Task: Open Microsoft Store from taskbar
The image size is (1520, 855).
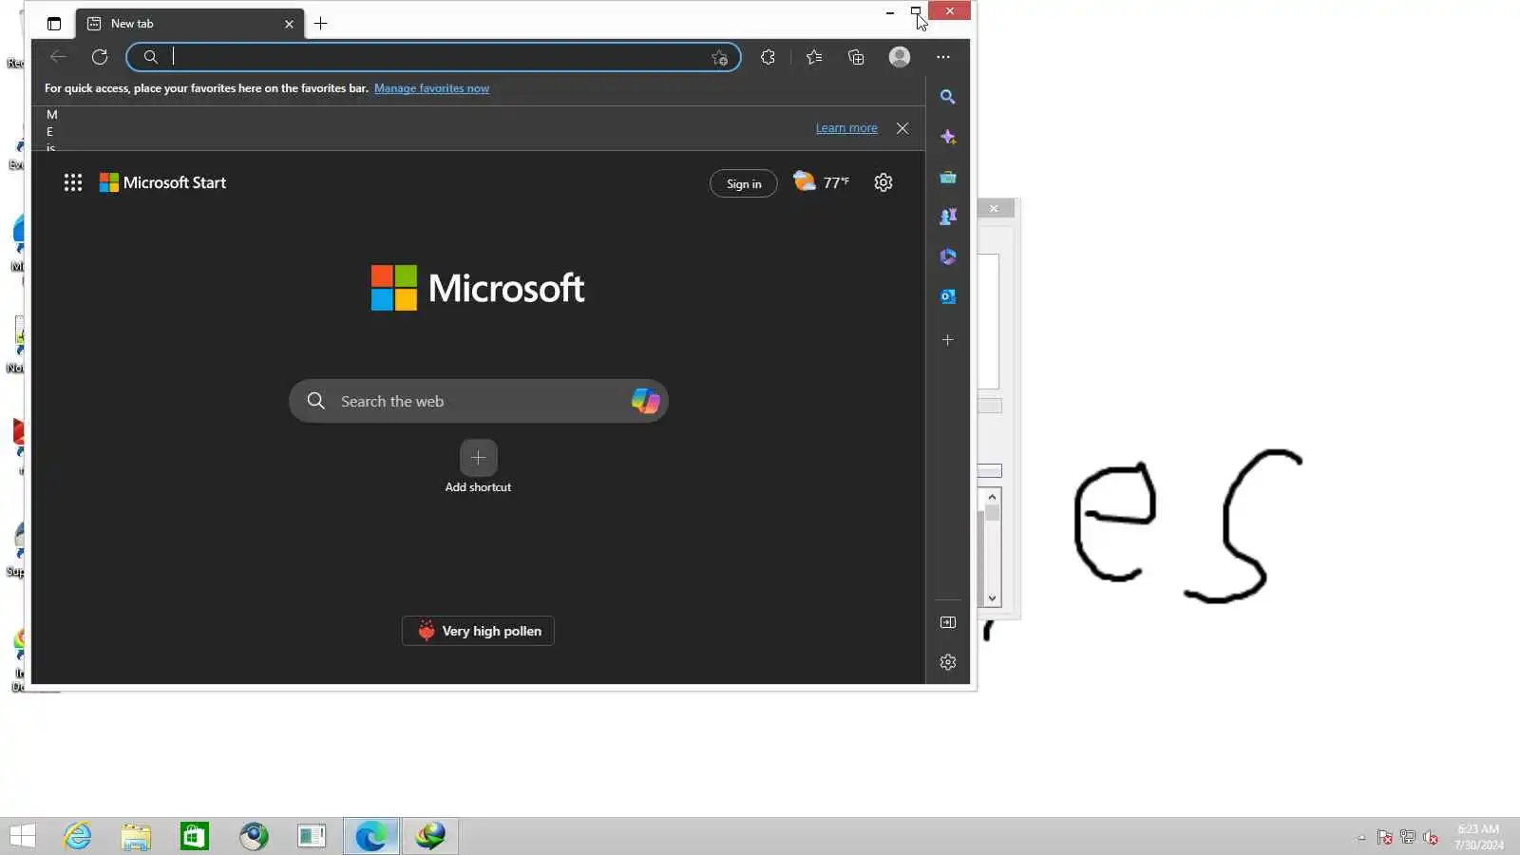Action: [x=195, y=836]
